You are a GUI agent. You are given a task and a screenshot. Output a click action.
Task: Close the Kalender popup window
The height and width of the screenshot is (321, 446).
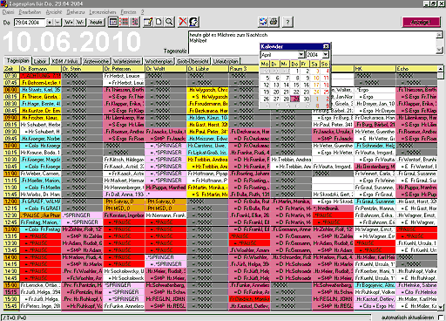326,46
